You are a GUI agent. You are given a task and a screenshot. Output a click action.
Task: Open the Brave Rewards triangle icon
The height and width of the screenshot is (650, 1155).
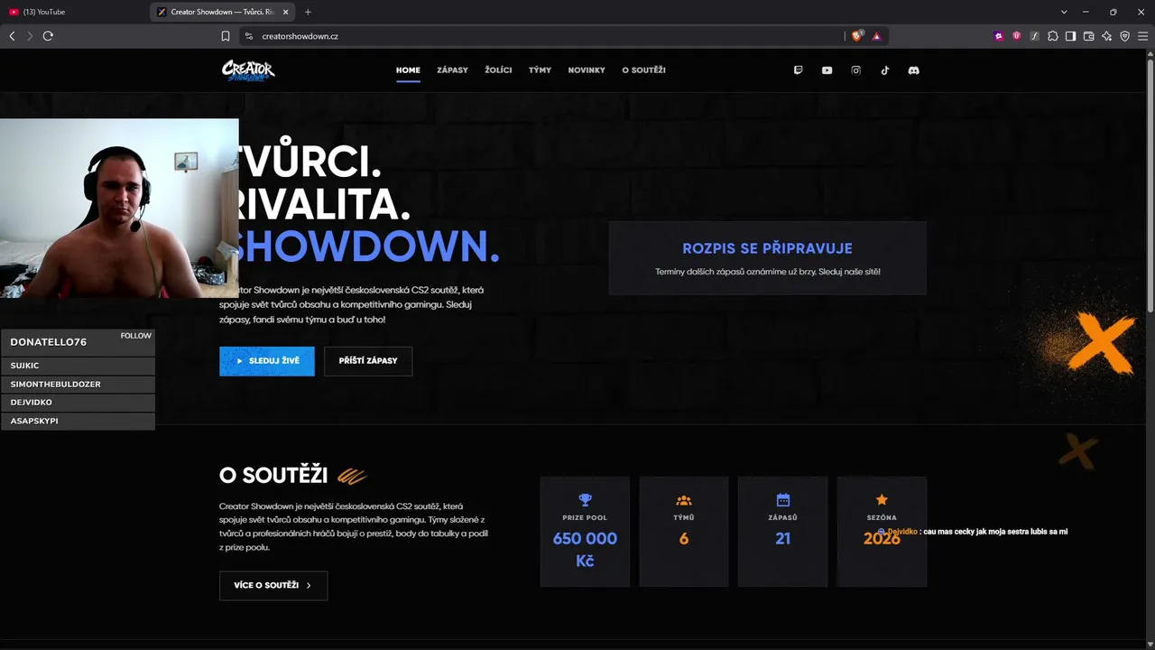click(x=876, y=36)
